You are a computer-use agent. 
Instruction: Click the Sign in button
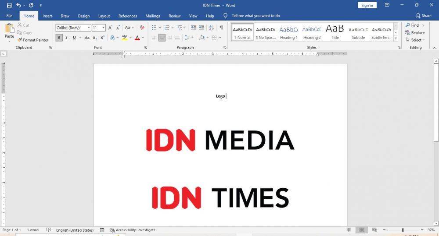click(x=367, y=5)
